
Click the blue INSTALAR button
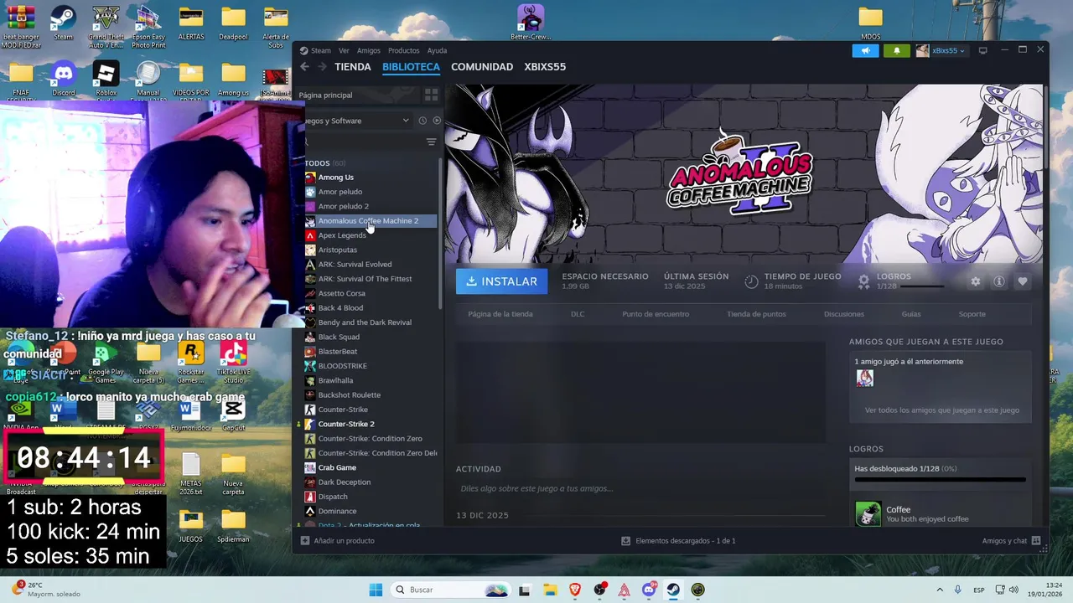pos(501,281)
